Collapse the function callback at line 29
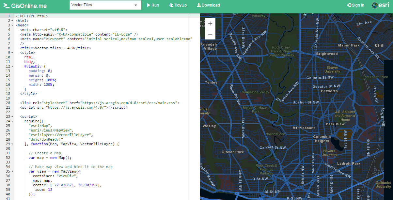Image resolution: width=393 pixels, height=200 pixels. (x=12, y=144)
